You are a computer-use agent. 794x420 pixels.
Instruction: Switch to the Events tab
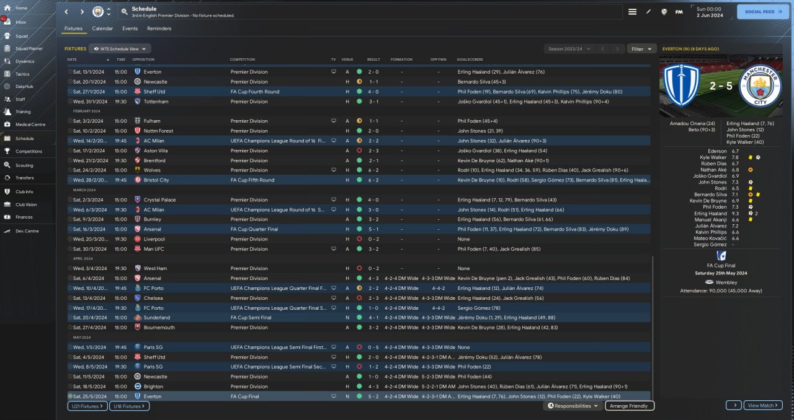tap(130, 28)
